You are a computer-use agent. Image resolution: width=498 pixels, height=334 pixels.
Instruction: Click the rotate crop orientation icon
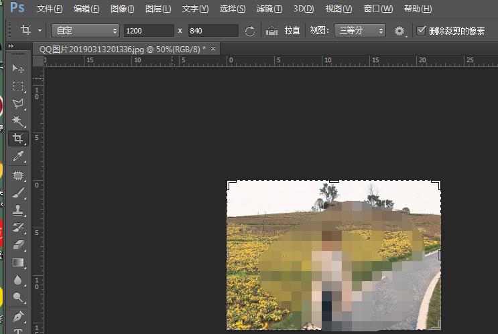pos(250,31)
